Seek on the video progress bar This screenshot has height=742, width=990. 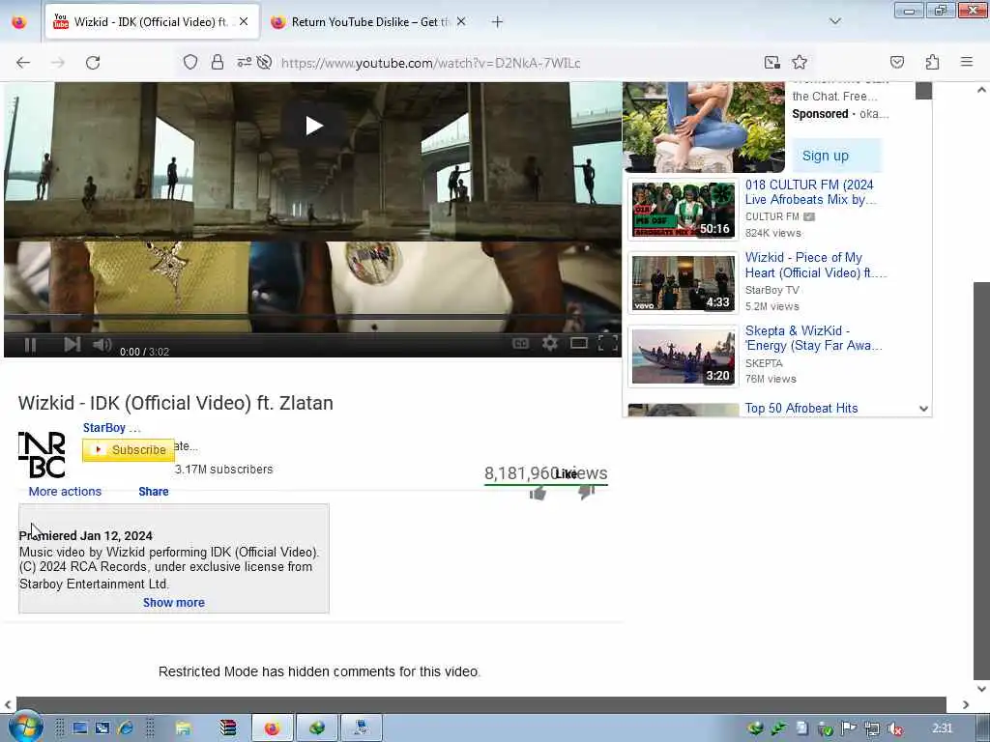coord(312,315)
